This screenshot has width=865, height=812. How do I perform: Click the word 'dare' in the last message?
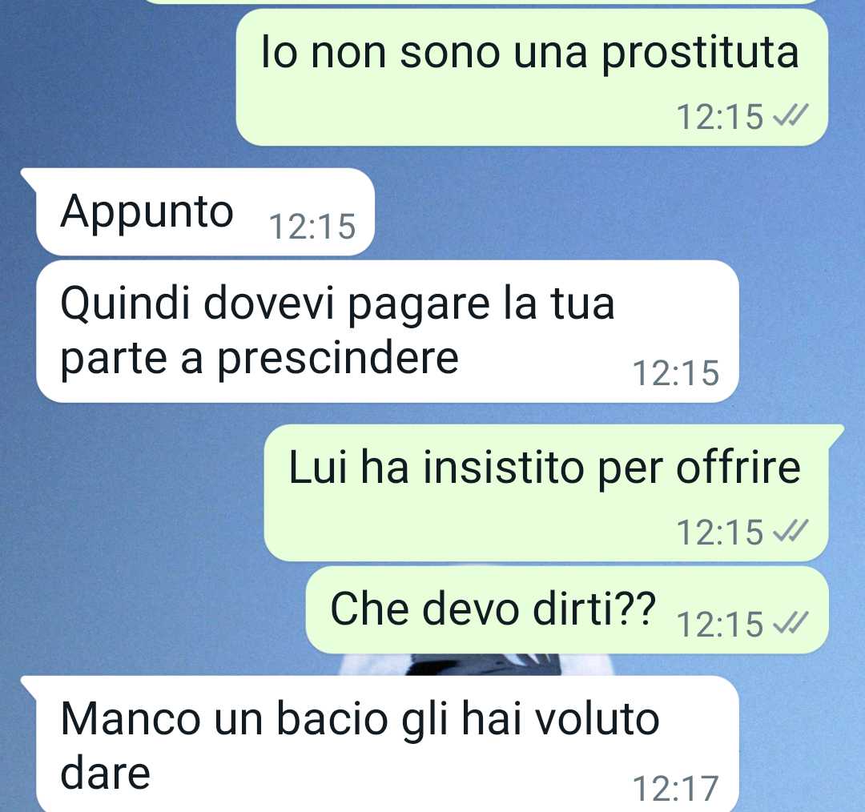click(105, 773)
